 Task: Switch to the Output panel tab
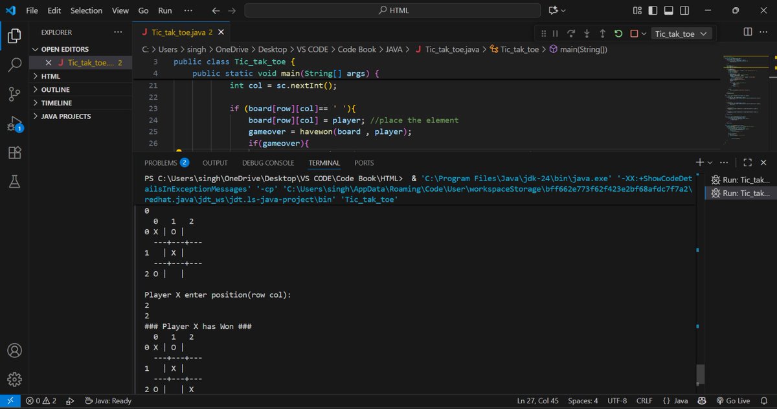point(215,163)
